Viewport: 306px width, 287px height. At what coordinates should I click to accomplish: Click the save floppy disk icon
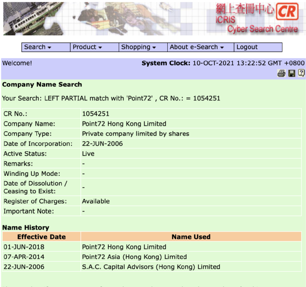tap(292, 73)
